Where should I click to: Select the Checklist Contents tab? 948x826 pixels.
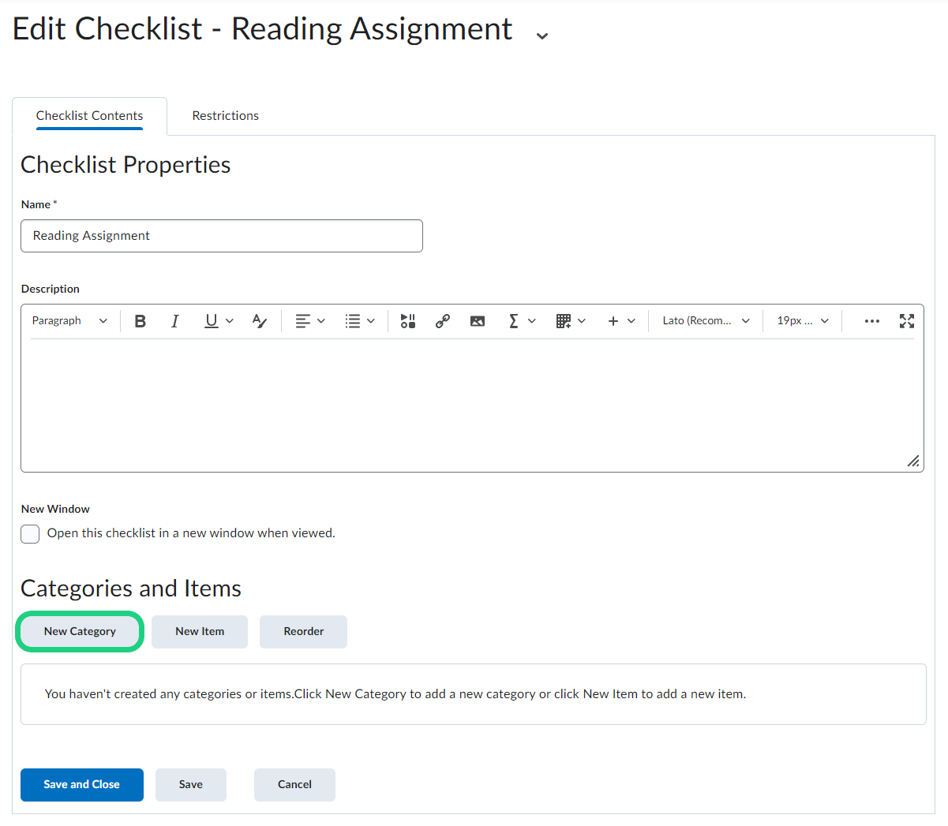tap(89, 116)
